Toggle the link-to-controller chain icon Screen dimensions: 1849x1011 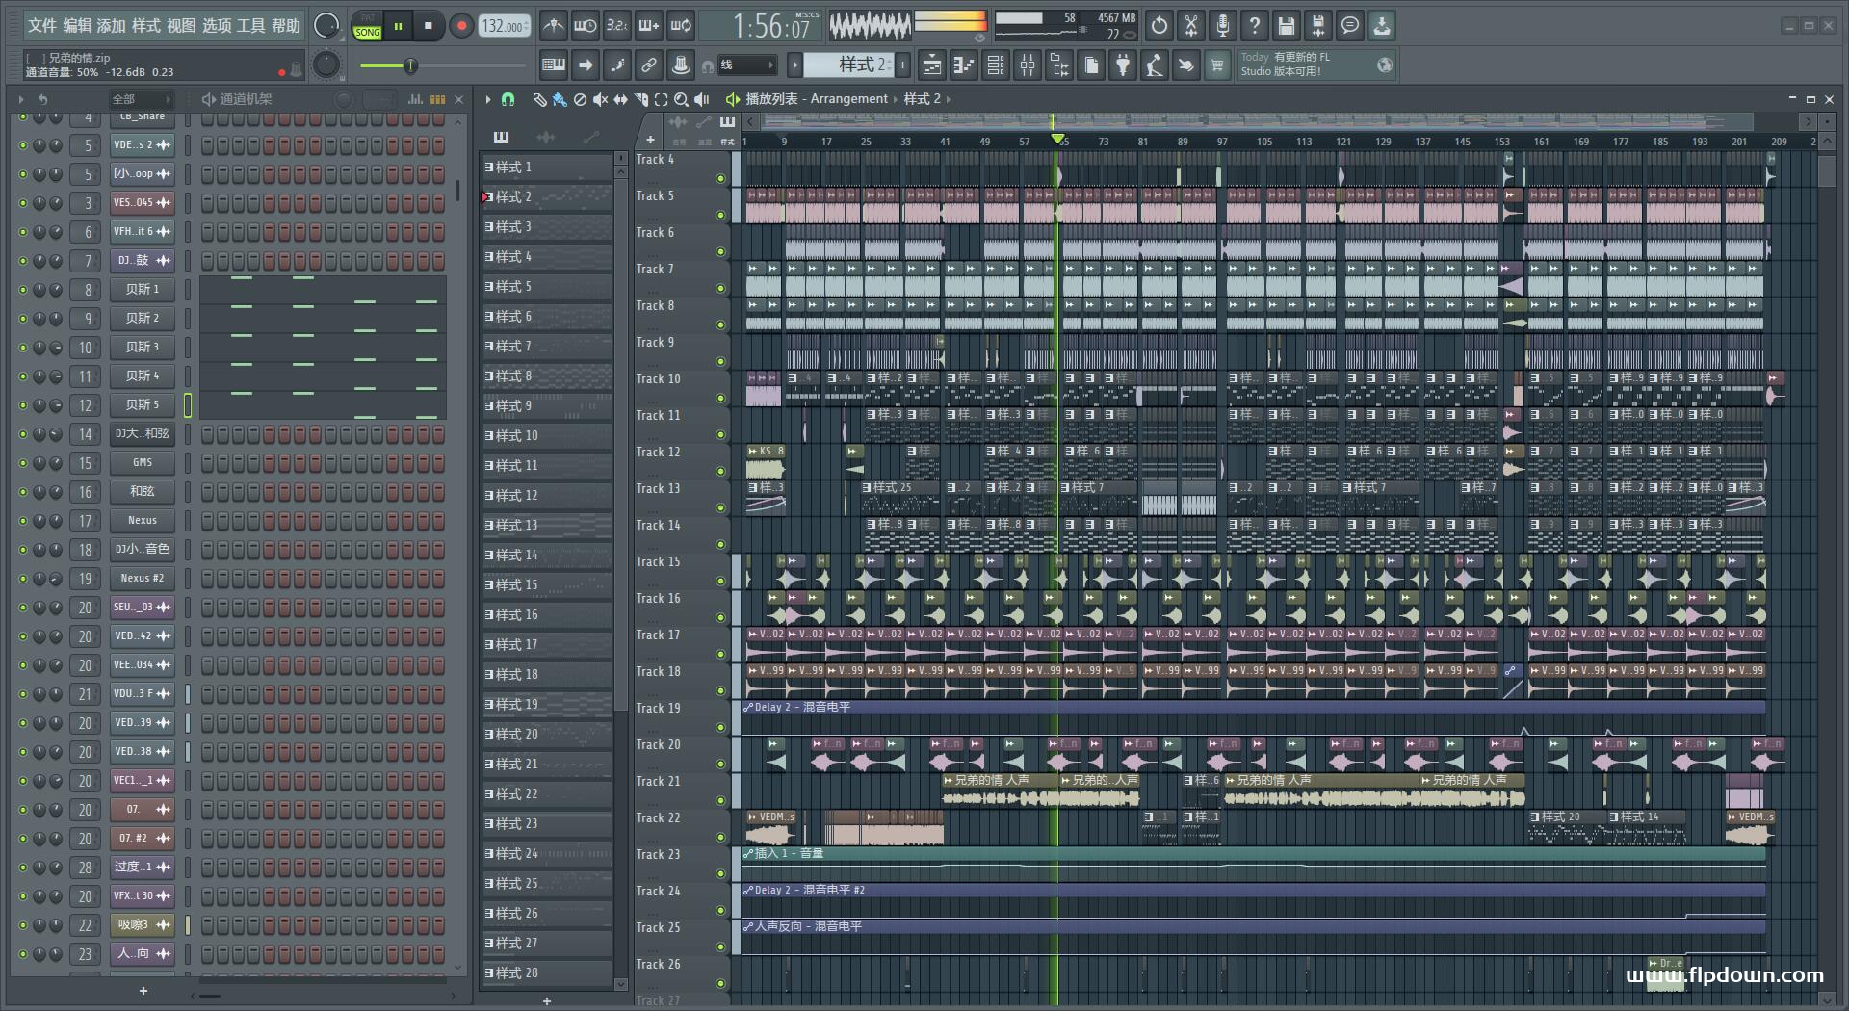[649, 65]
